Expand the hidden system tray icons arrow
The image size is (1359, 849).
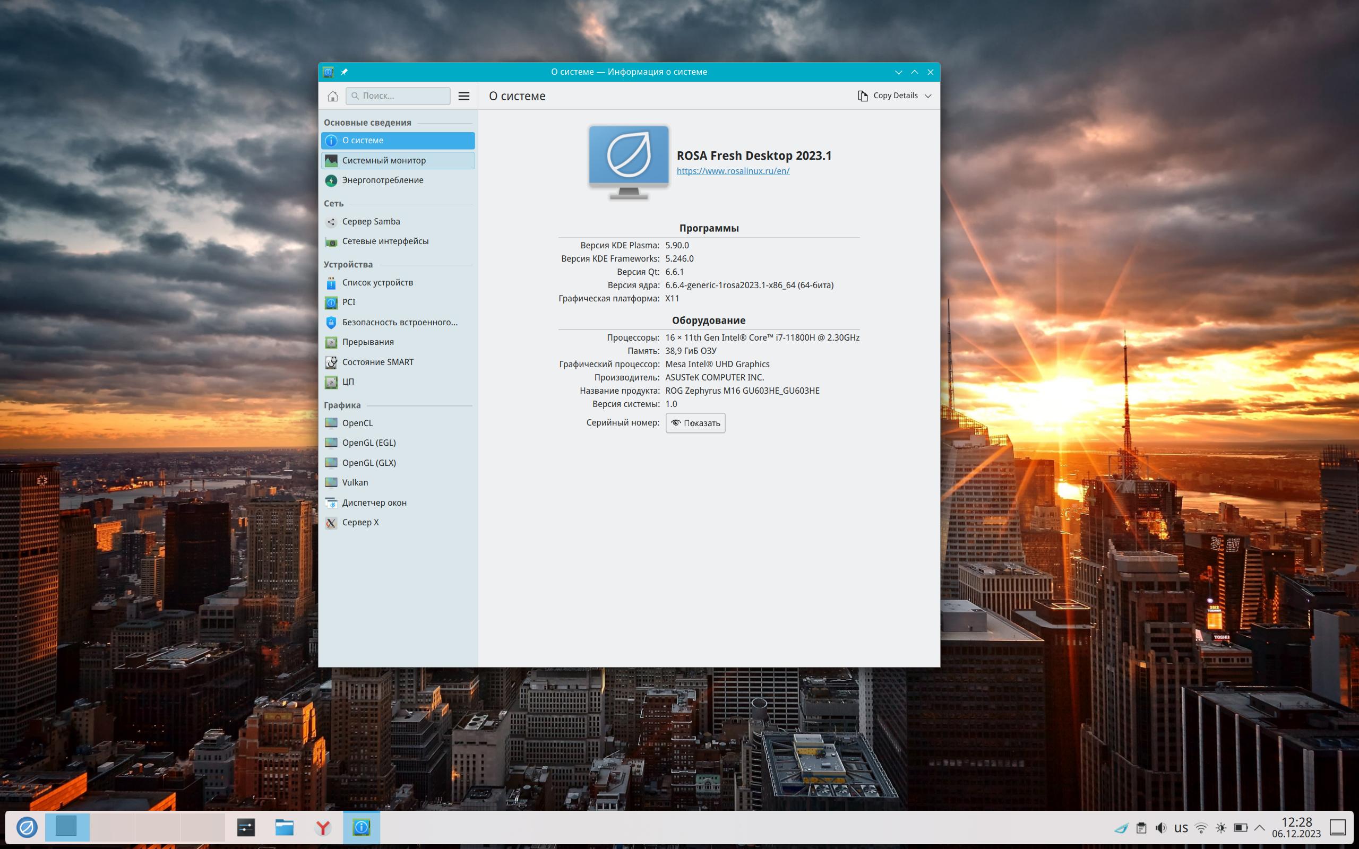click(x=1259, y=828)
